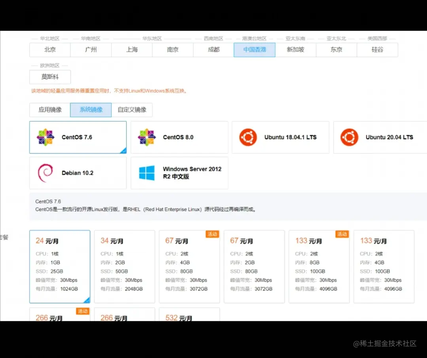Viewport: 427px width, 358px height.
Task: Select the 532 元/月 plan
Action: pos(189,314)
